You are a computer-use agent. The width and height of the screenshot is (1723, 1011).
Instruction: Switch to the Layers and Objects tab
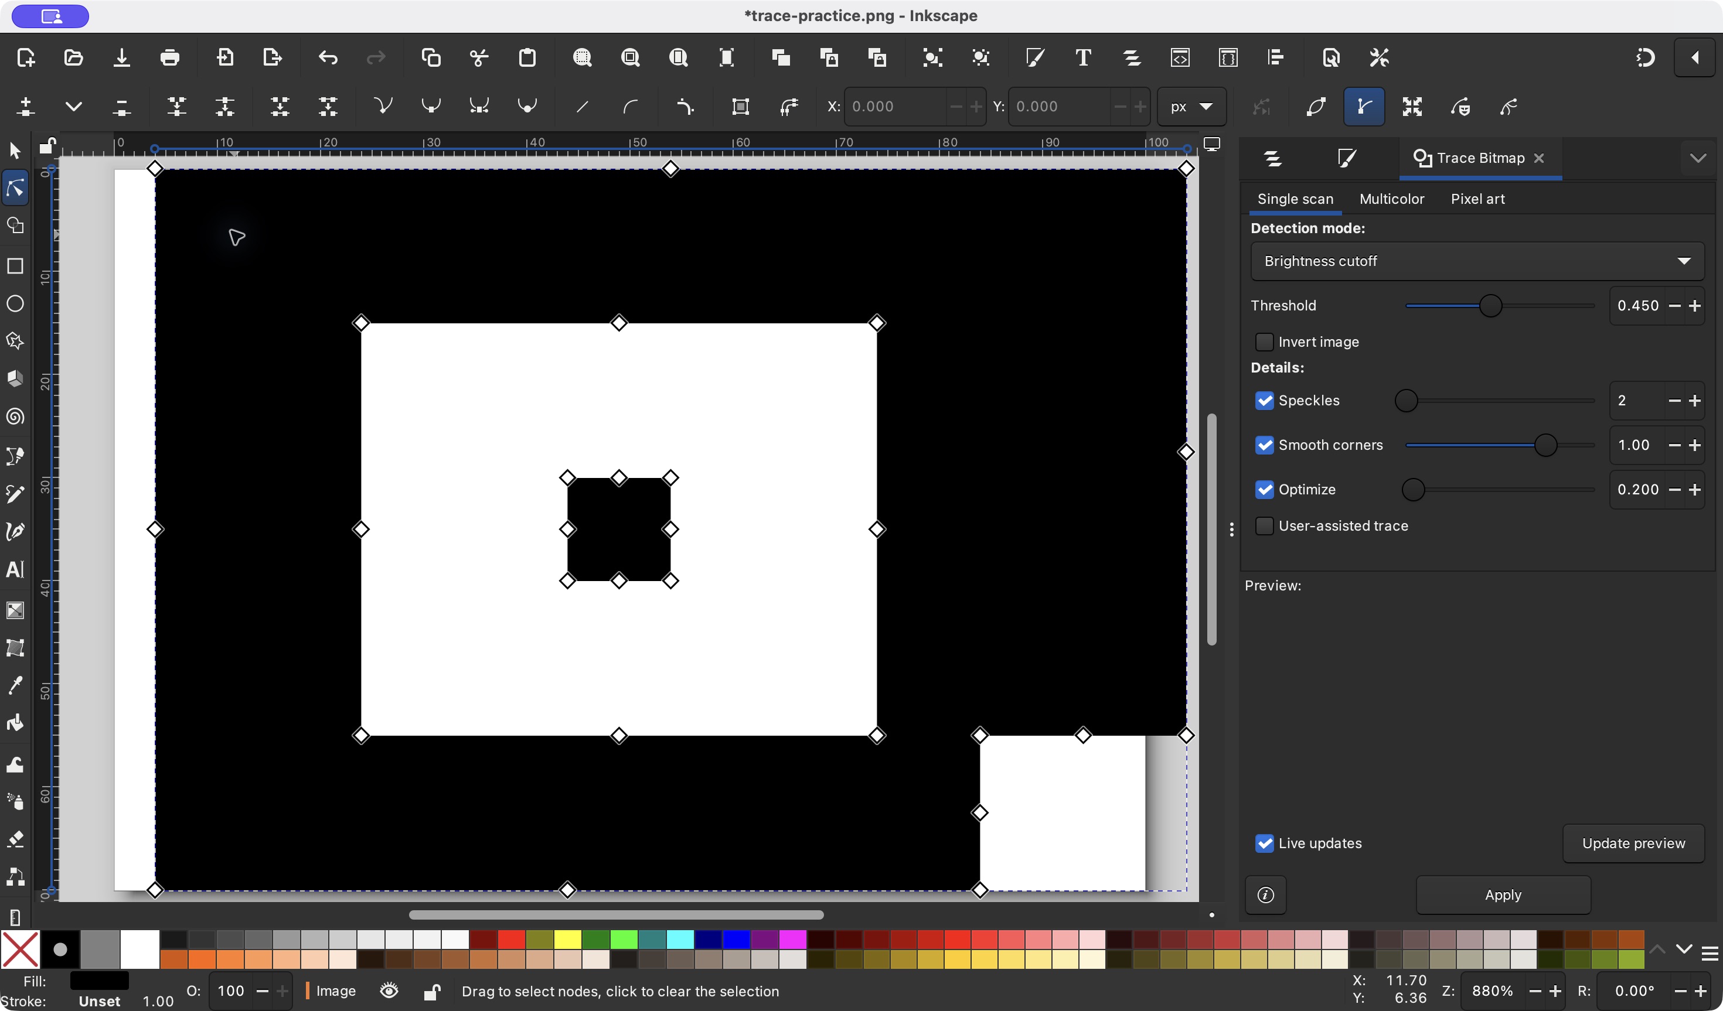[1272, 158]
